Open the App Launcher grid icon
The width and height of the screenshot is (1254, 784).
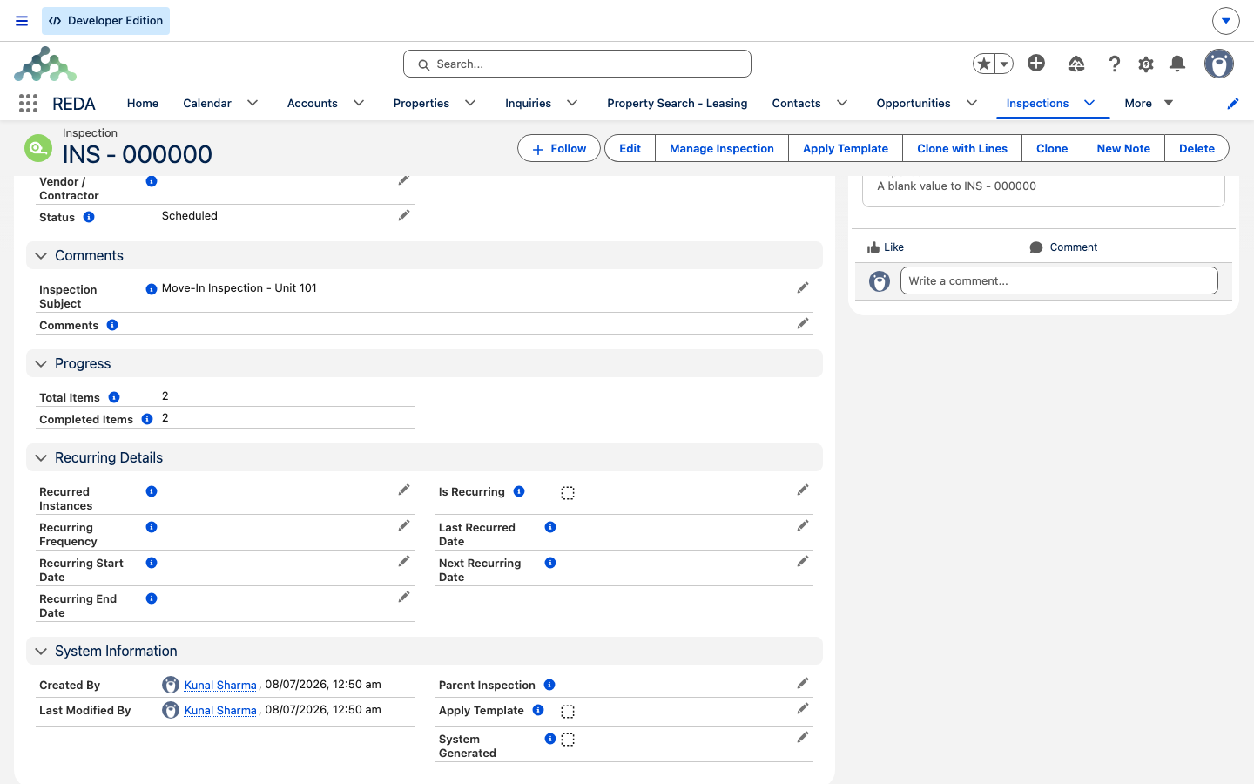tap(28, 104)
